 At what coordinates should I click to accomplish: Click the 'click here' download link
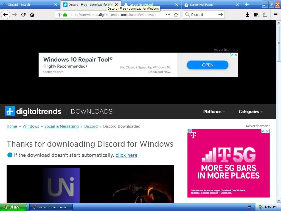click(x=126, y=155)
